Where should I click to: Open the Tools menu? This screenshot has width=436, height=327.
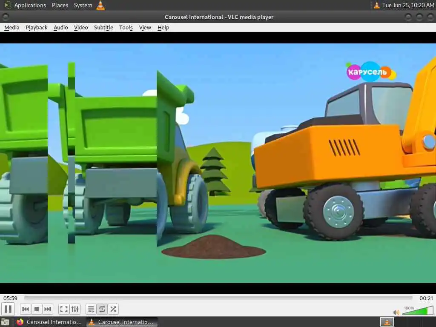[x=126, y=28]
